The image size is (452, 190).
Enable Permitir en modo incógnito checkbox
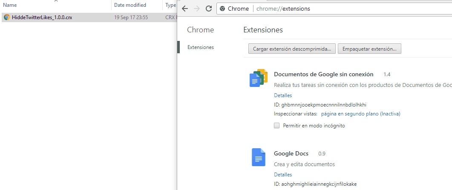277,125
